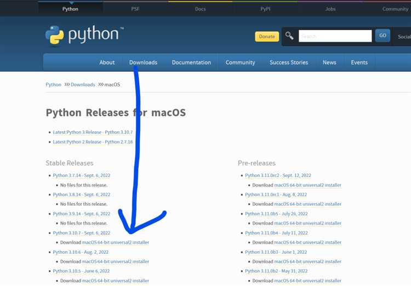
Task: Open Python 3.11.0rc2 - Sept. 12, 2022 pre-release
Action: 278,176
